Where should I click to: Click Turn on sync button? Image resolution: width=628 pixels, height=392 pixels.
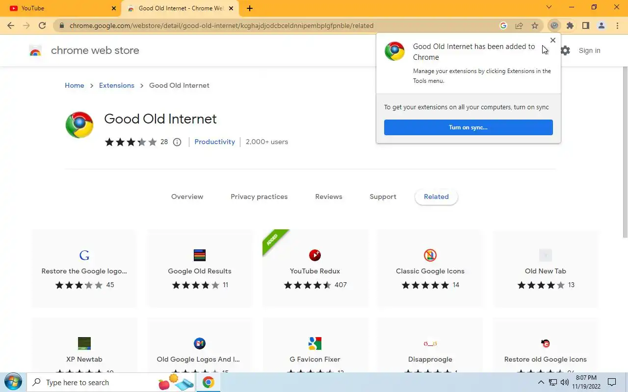pos(468,127)
